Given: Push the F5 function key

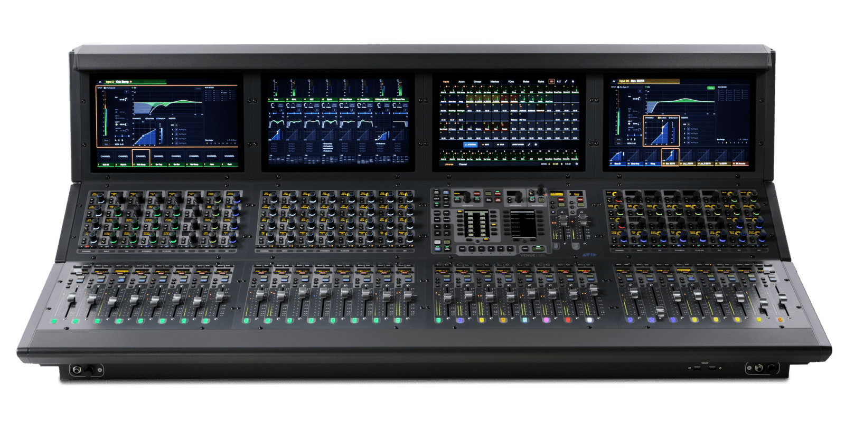Looking at the screenshot, I should (510, 248).
